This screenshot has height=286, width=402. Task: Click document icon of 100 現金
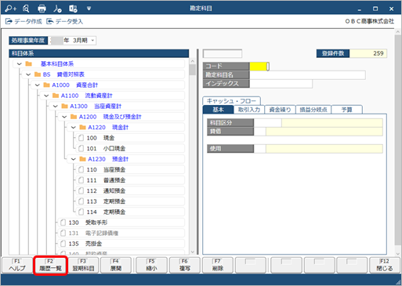point(81,138)
